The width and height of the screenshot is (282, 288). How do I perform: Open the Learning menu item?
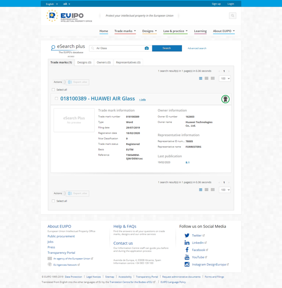click(x=200, y=31)
